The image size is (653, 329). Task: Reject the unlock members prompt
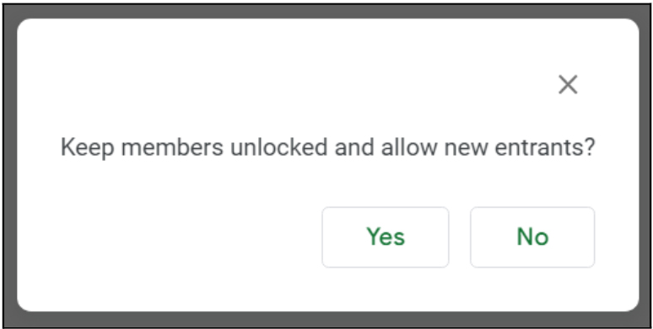click(532, 237)
